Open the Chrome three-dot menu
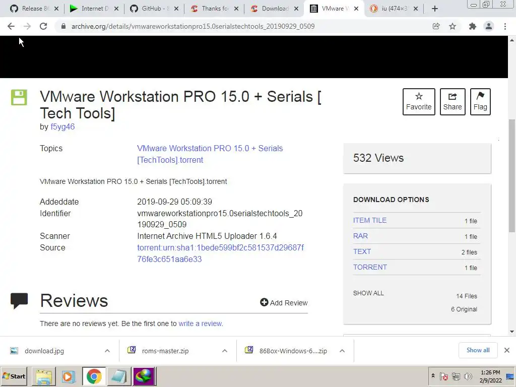Viewport: 516px width, 387px height. coord(505,26)
